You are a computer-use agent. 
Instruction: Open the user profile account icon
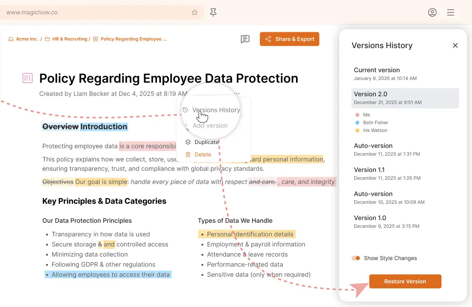tap(432, 12)
